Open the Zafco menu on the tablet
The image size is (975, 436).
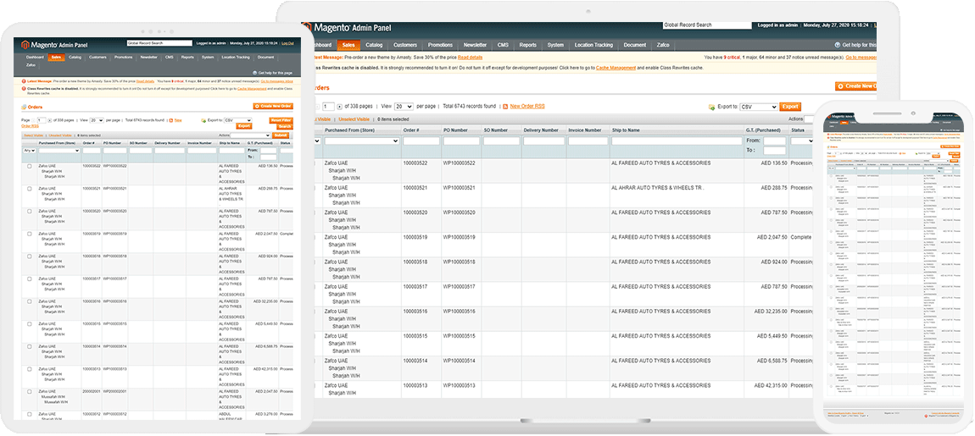click(x=31, y=64)
